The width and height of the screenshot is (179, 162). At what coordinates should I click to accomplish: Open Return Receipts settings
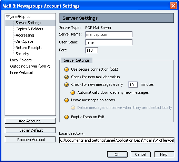[29, 48]
